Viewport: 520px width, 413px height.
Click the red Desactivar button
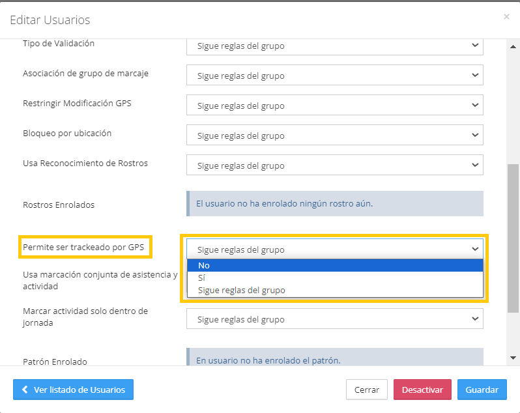pos(422,390)
